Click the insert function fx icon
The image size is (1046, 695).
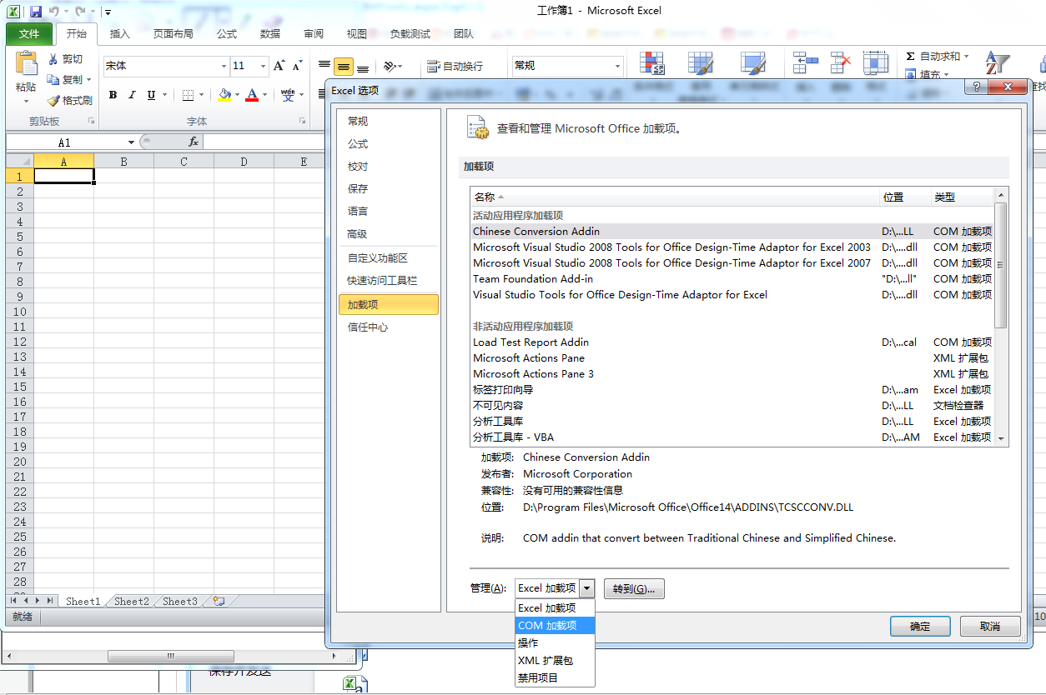click(x=194, y=142)
